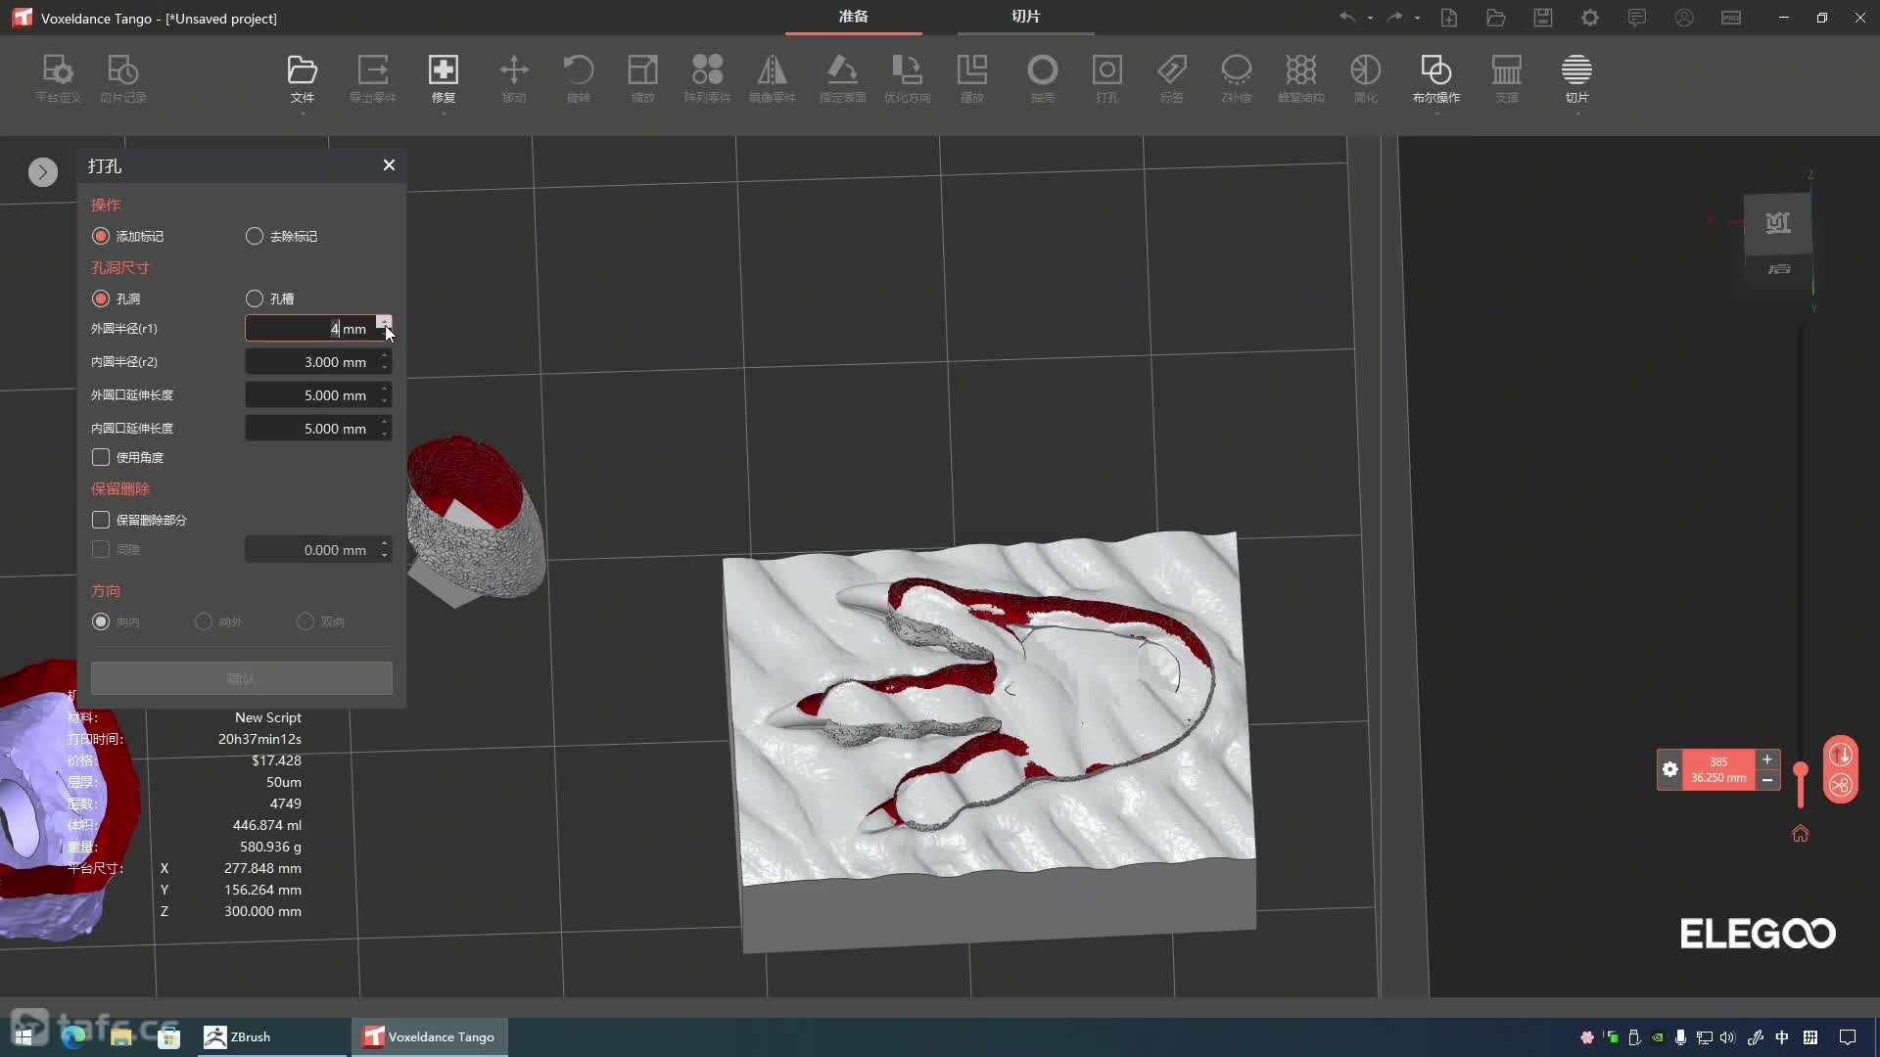Open the 标签 label tool
The height and width of the screenshot is (1057, 1880).
pos(1171,78)
